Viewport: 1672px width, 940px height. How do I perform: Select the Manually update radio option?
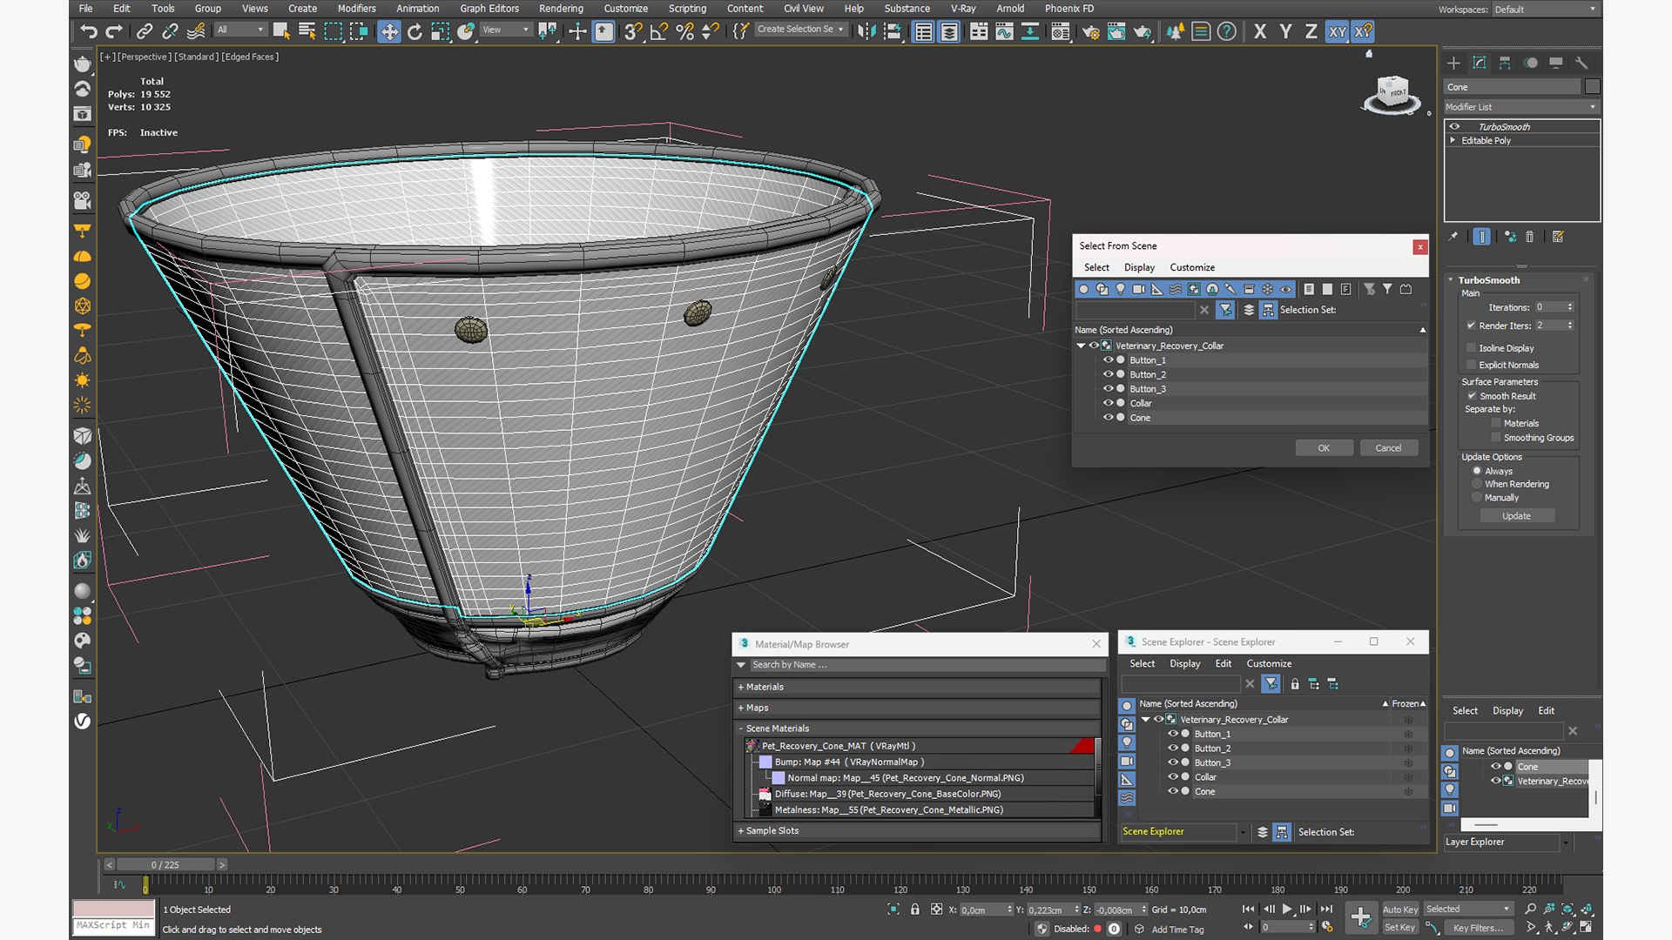1477,498
